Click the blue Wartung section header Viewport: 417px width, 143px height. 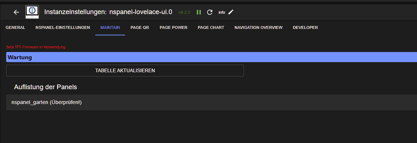click(x=212, y=57)
